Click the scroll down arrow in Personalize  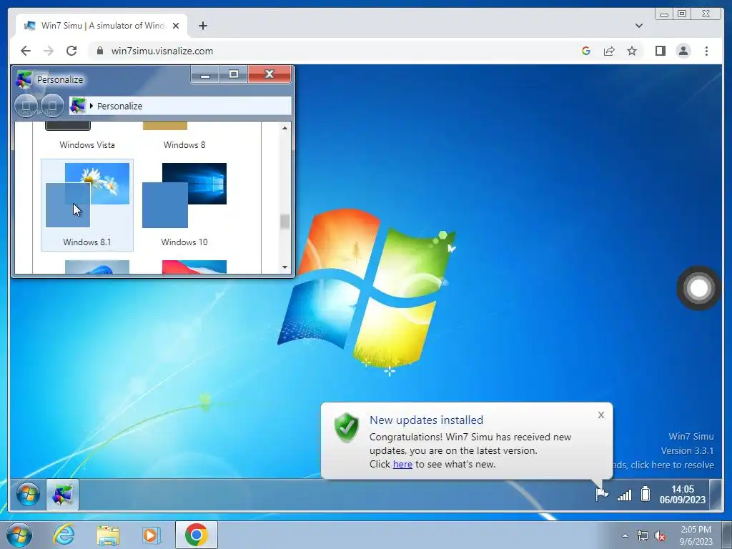coord(285,267)
